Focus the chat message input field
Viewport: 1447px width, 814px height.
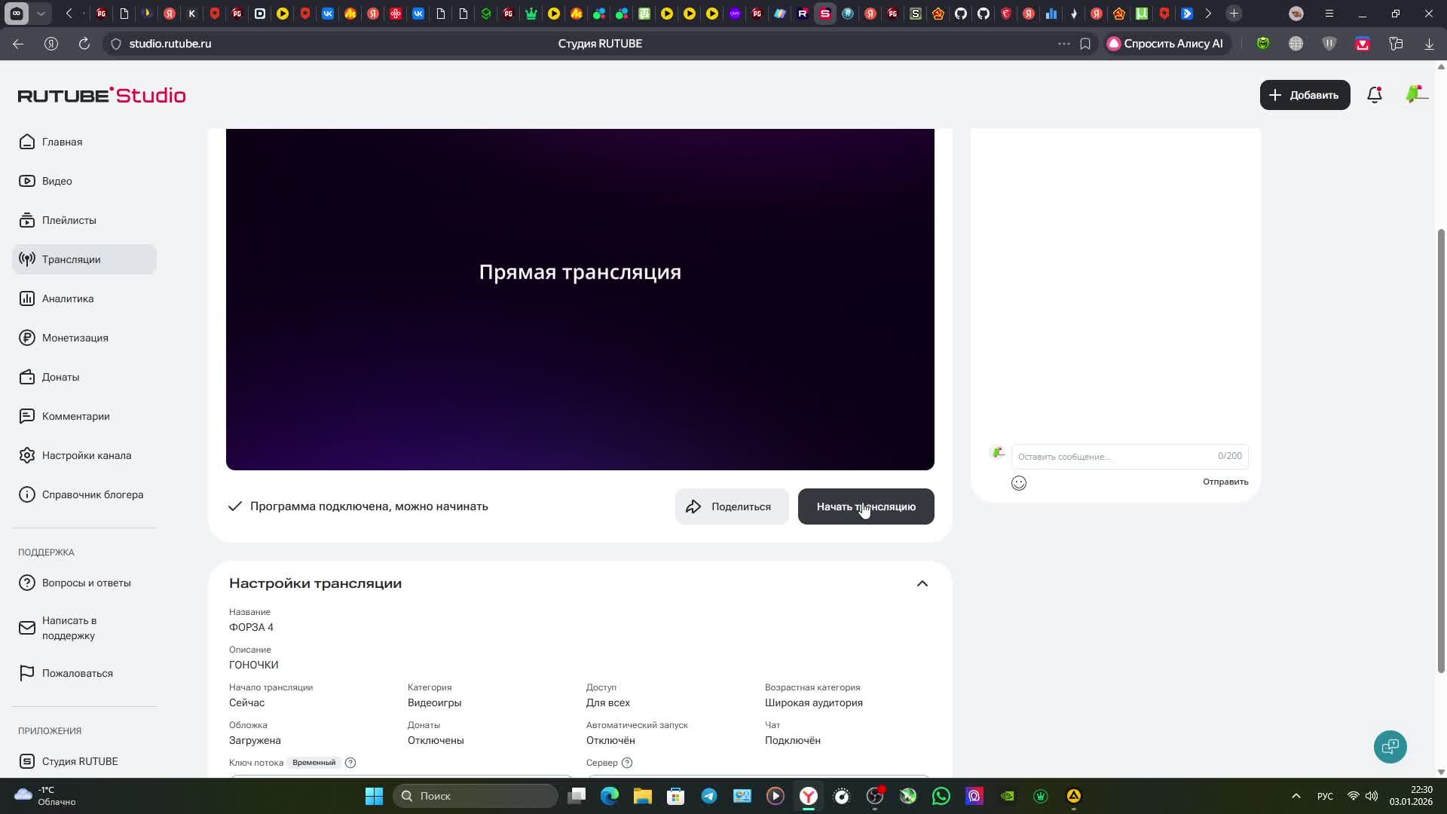point(1112,457)
